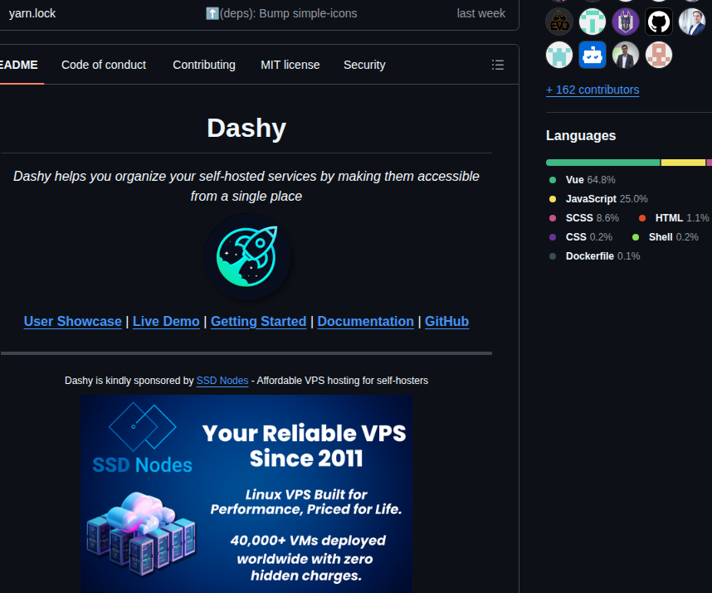Viewport: 712px width, 593px height.
Task: Open suited man avatar beside robot avatar
Action: click(x=625, y=55)
